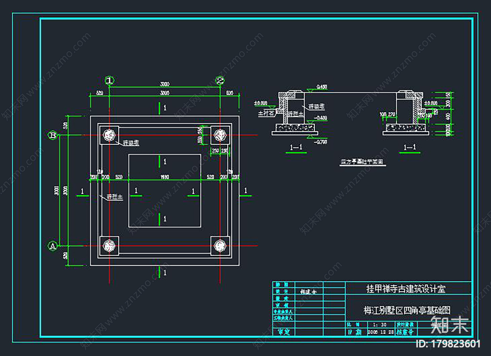Click the underlined drawing caption below the sections
Image resolution: width=491 pixels, height=356 pixels.
click(x=362, y=162)
